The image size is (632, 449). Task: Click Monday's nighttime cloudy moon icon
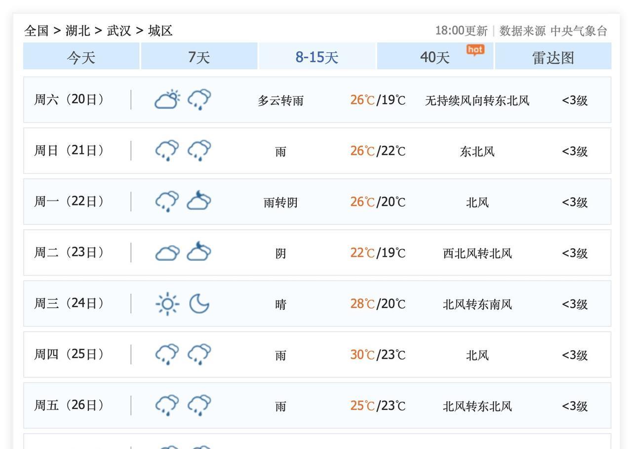tap(199, 202)
